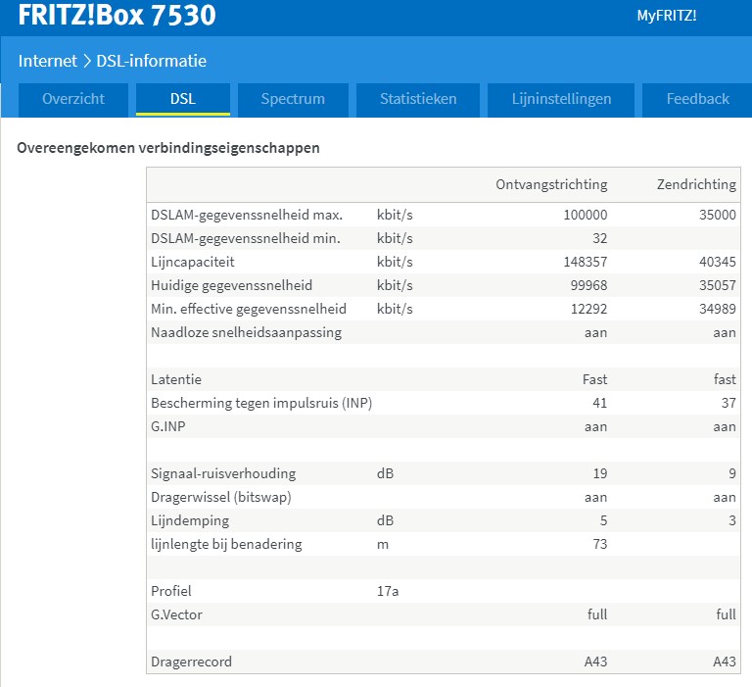Click the Ontvangstrichting column header
This screenshot has width=752, height=687.
click(x=551, y=184)
